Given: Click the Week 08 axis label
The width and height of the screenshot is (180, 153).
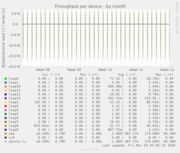Looking at the screenshot, I should pyautogui.click(x=43, y=70).
